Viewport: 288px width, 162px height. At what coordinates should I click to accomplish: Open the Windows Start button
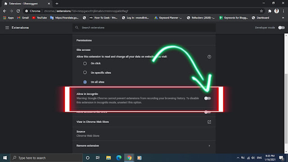pyautogui.click(x=5, y=158)
